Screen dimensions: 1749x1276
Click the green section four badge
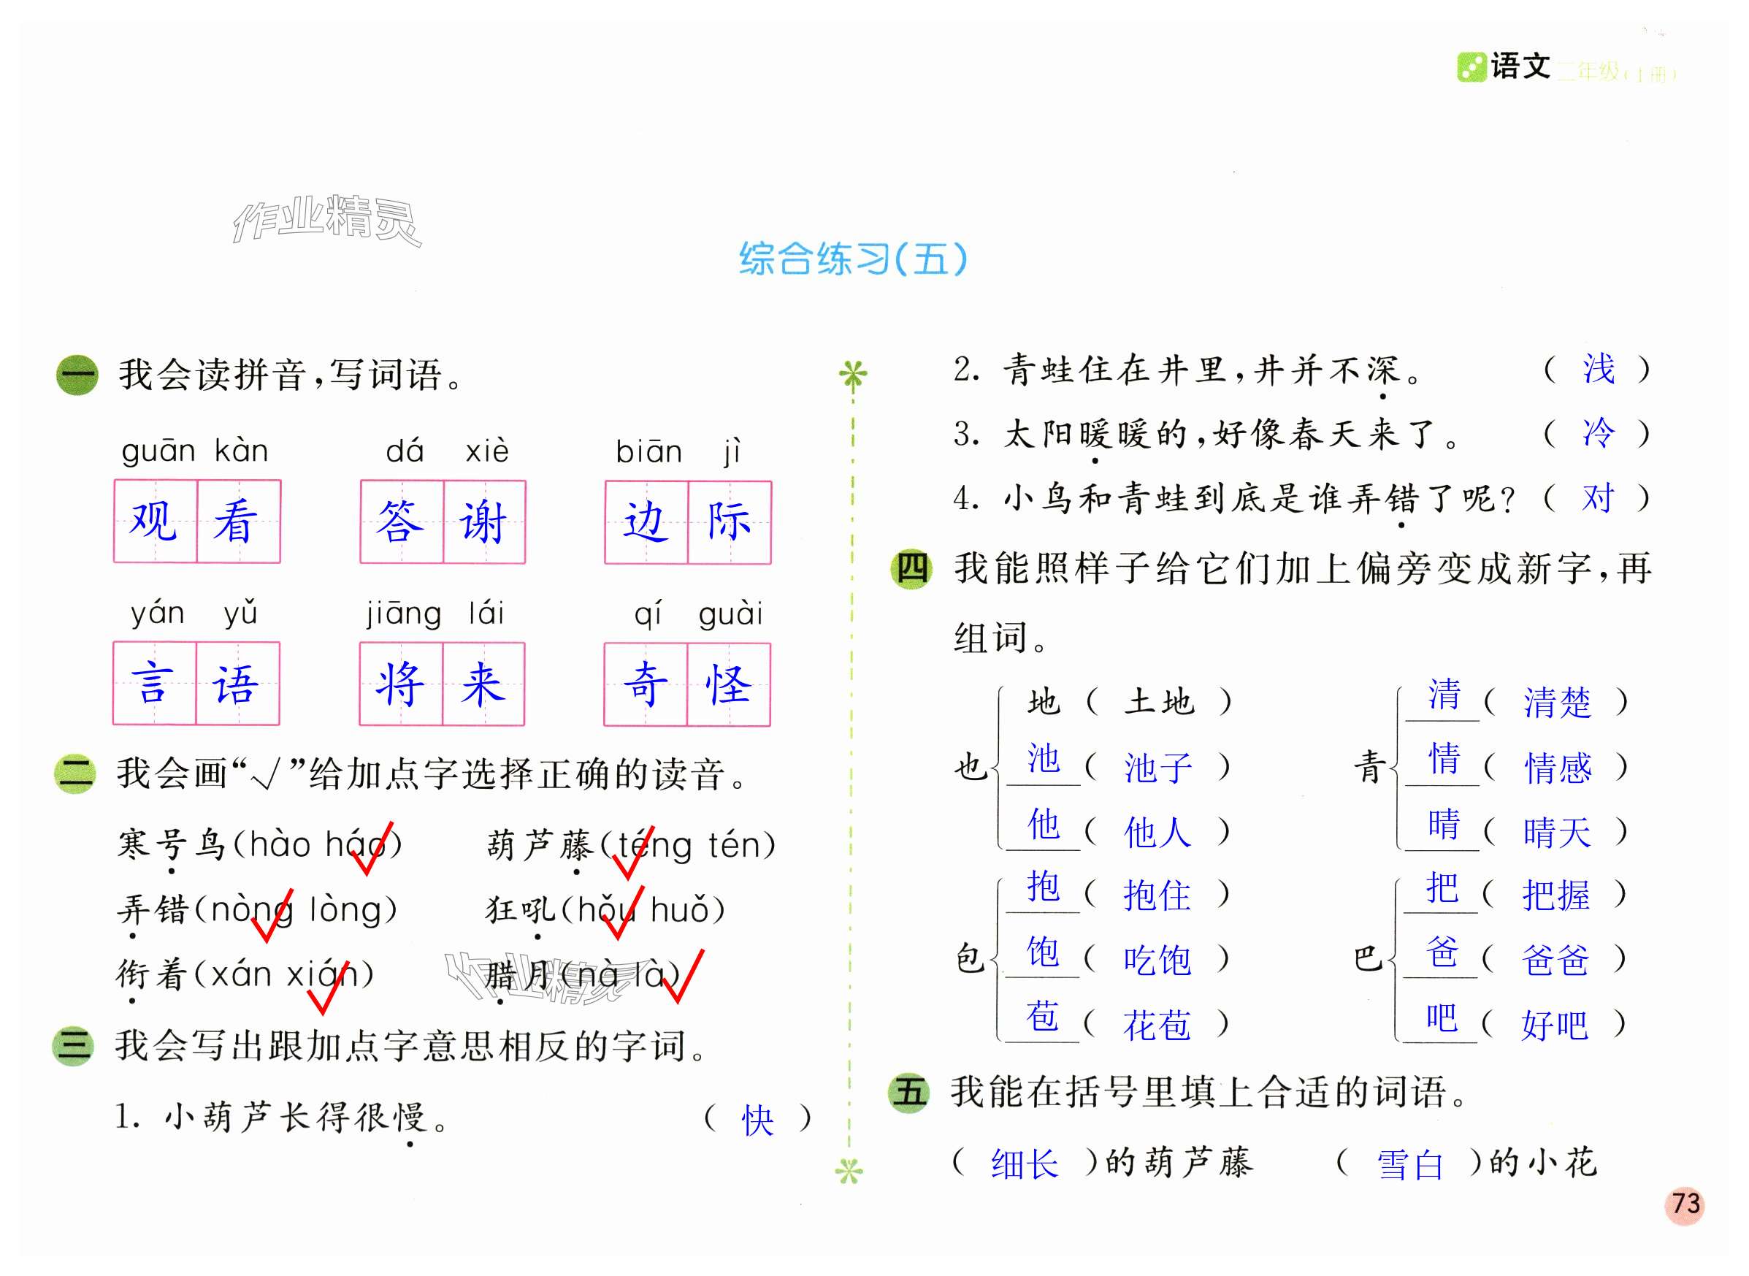pyautogui.click(x=911, y=569)
